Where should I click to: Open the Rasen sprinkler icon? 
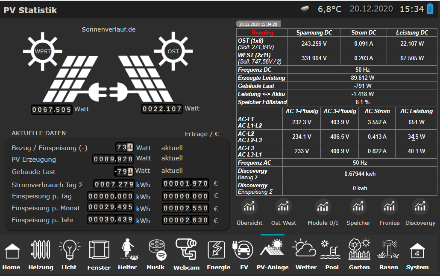click(388, 250)
